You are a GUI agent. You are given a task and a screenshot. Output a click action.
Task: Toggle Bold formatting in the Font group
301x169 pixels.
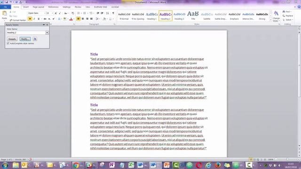[x=30, y=19]
